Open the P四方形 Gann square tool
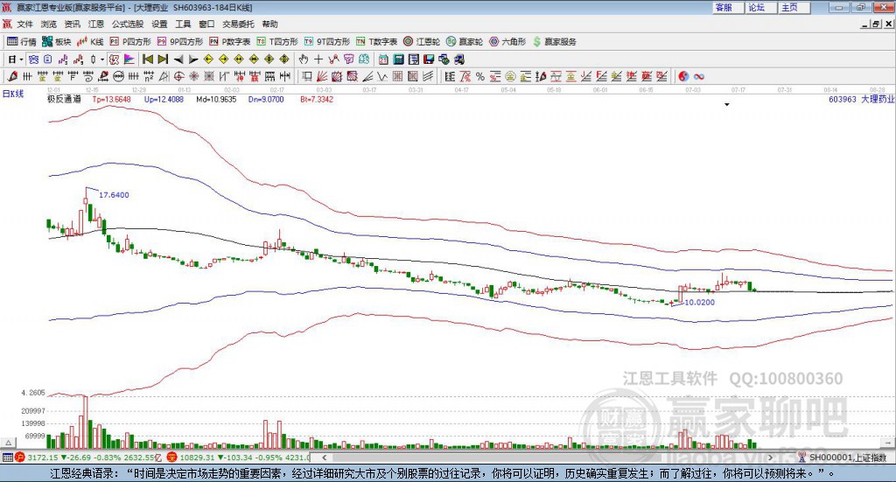The image size is (896, 482). (130, 42)
